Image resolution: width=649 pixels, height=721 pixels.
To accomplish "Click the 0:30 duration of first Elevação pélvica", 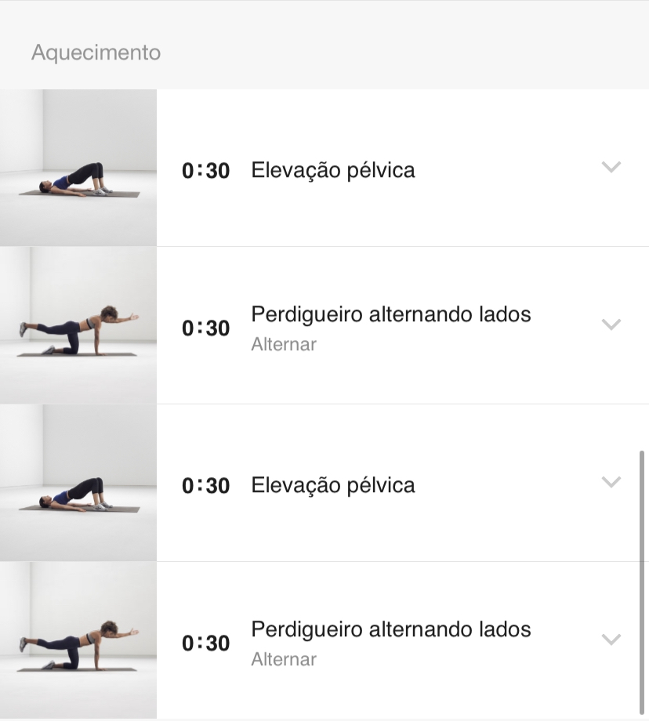I will [x=205, y=171].
